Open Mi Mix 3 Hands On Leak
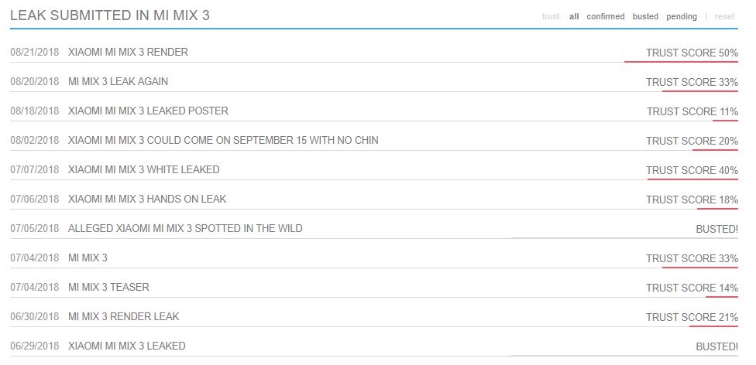The width and height of the screenshot is (756, 365). coord(147,200)
